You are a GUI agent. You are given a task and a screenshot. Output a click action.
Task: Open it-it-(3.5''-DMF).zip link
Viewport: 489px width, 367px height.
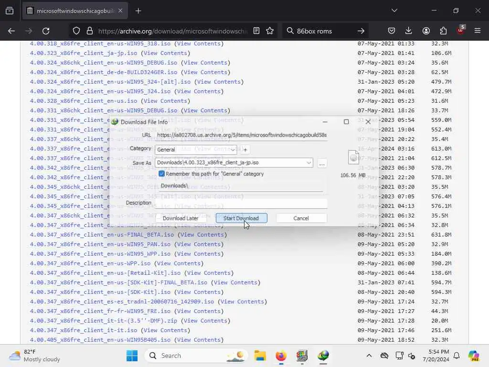103,321
